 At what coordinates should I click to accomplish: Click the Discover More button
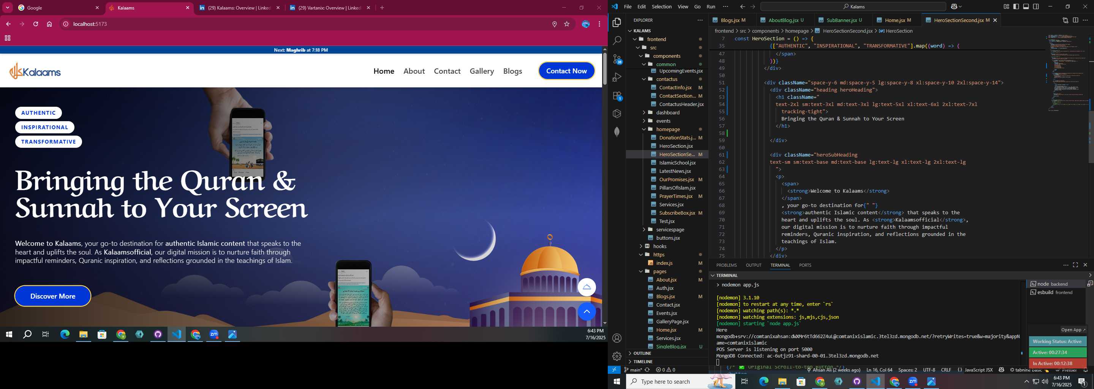tap(53, 296)
